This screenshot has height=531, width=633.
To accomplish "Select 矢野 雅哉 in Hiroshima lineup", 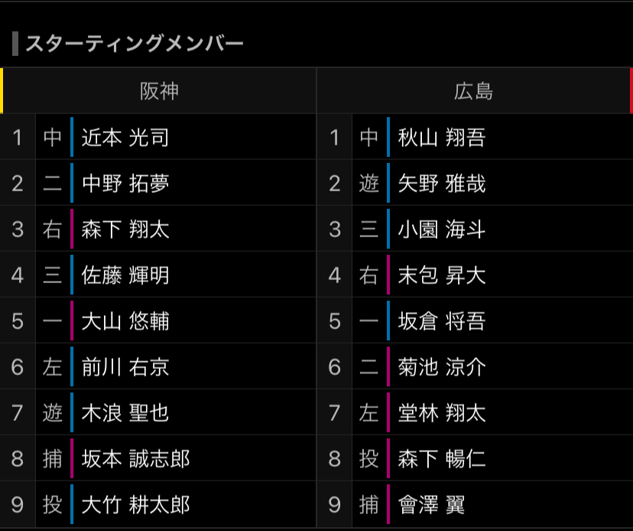I will (441, 184).
